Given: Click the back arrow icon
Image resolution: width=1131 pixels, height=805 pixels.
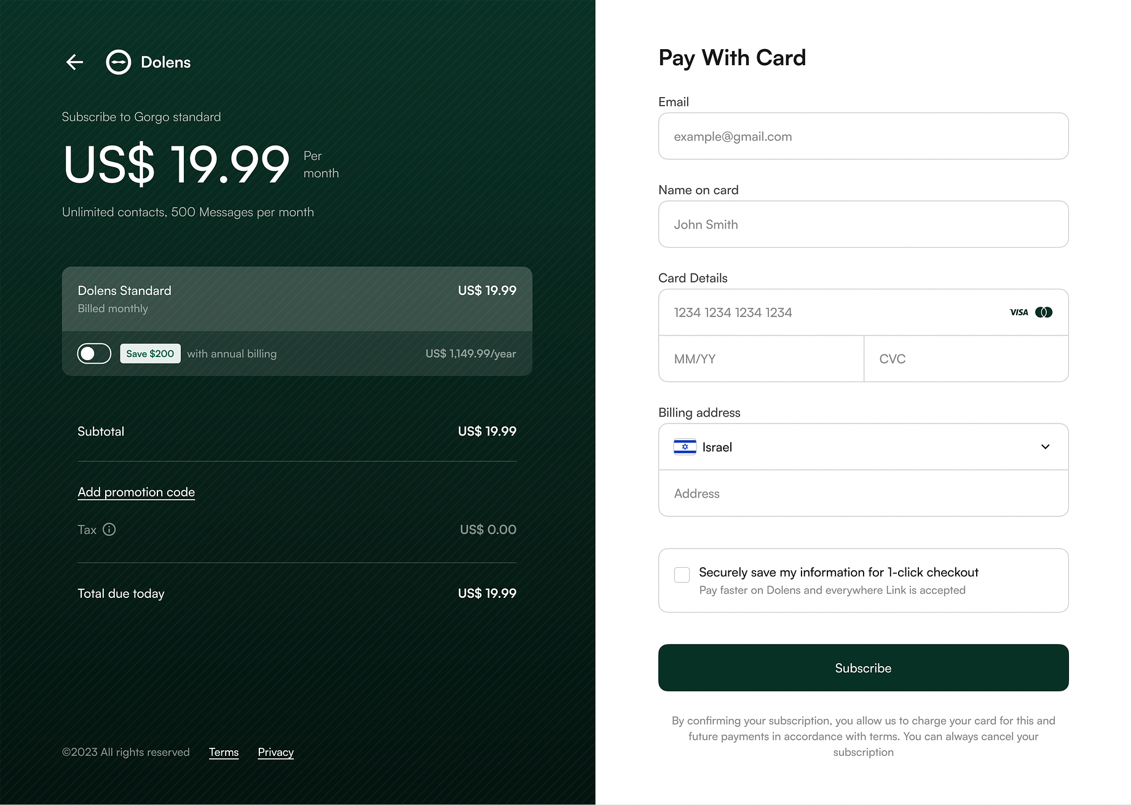Looking at the screenshot, I should (75, 62).
